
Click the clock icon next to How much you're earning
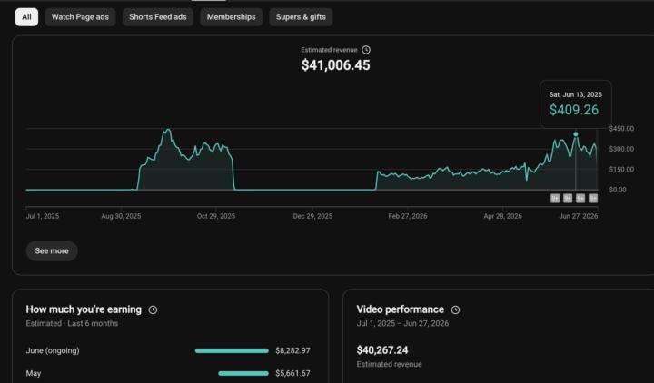[154, 309]
